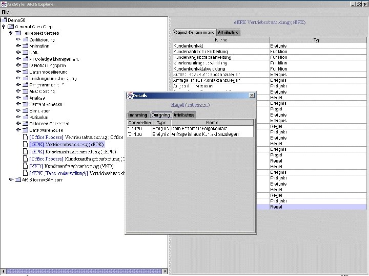The width and height of the screenshot is (369, 276).
Task: Click the Analyse folder icon
Action: (26, 98)
